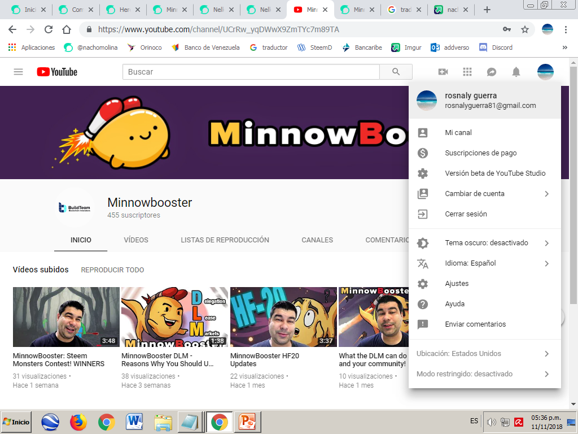Expand Modo restringido options

[x=546, y=374]
